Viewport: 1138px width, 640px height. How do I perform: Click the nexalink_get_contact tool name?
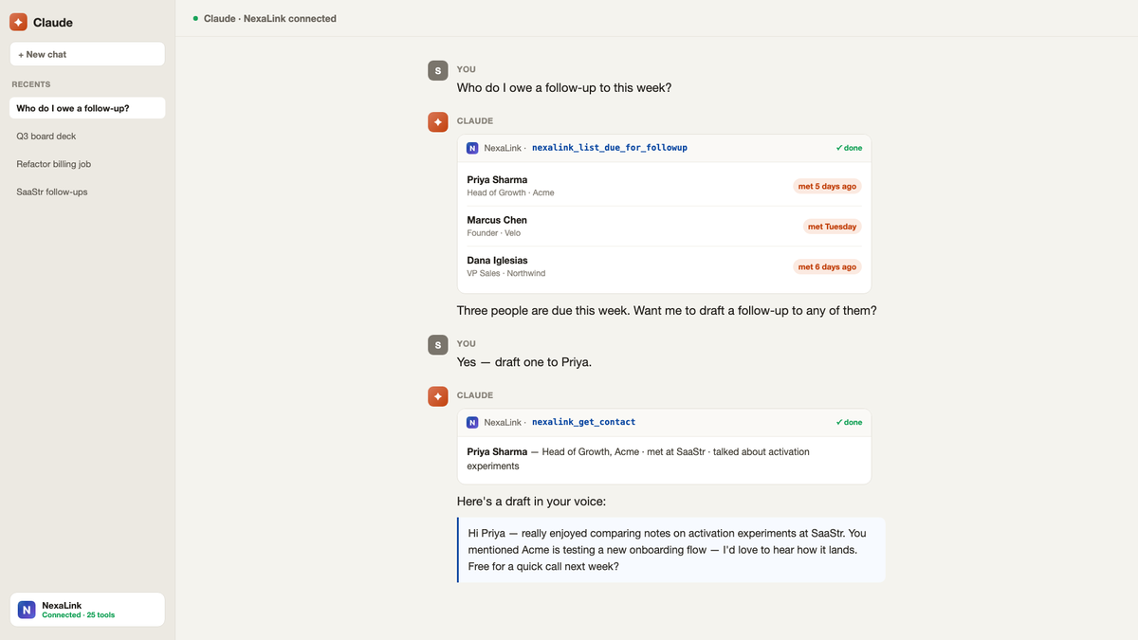pos(583,422)
